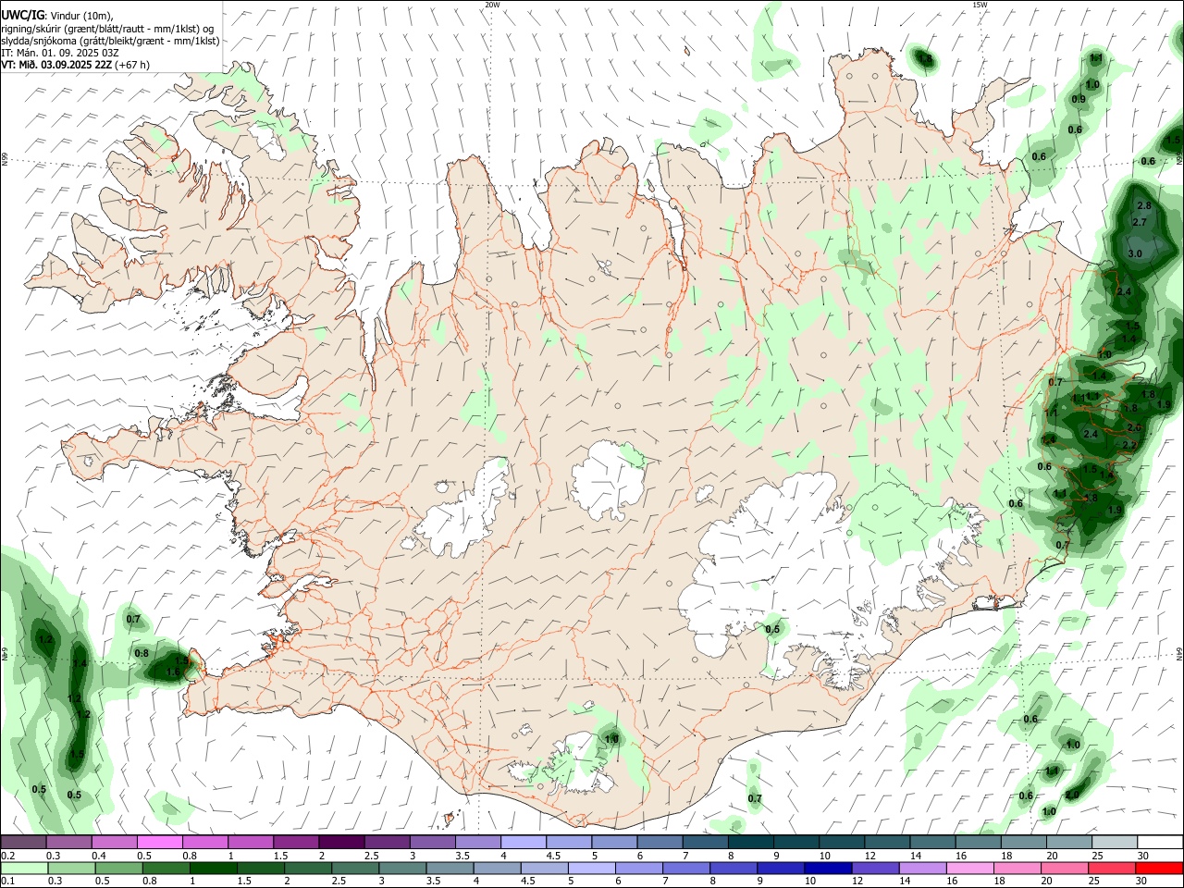Click the 'VT: Mið. 03.09.2025 22Z (+67 h)' line
This screenshot has width=1184, height=888.
[76, 65]
